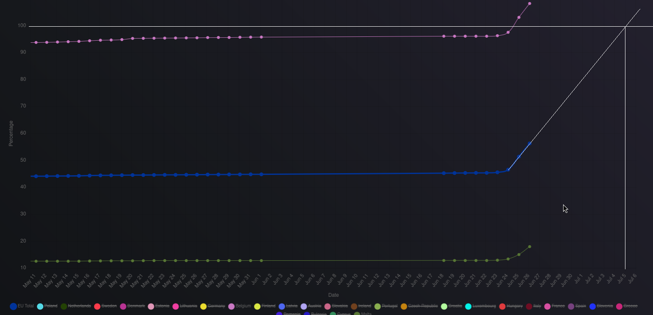The width and height of the screenshot is (653, 315).
Task: Enable the Luxembourg legend entry
Action: click(480, 306)
